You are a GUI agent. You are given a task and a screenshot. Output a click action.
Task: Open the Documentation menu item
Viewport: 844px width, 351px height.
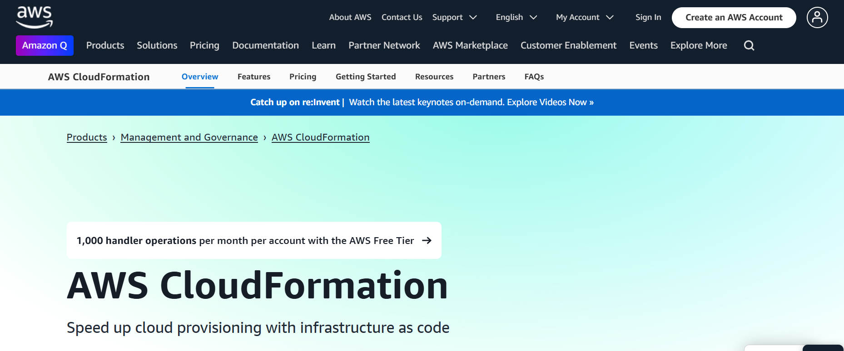tap(265, 45)
